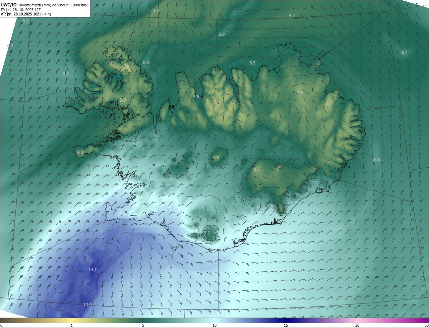Click the 6.0 value label
This screenshot has width=429, height=328.
pyautogui.click(x=146, y=62)
